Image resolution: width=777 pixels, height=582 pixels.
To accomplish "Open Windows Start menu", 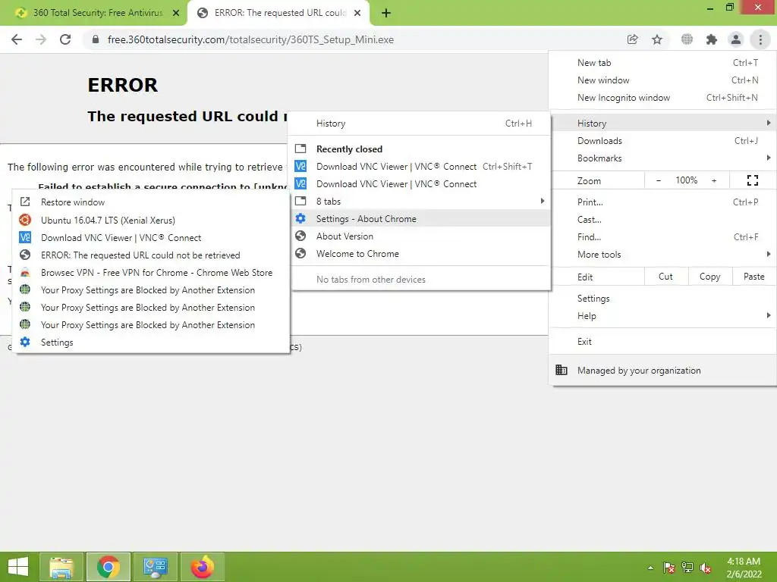I will (18, 567).
